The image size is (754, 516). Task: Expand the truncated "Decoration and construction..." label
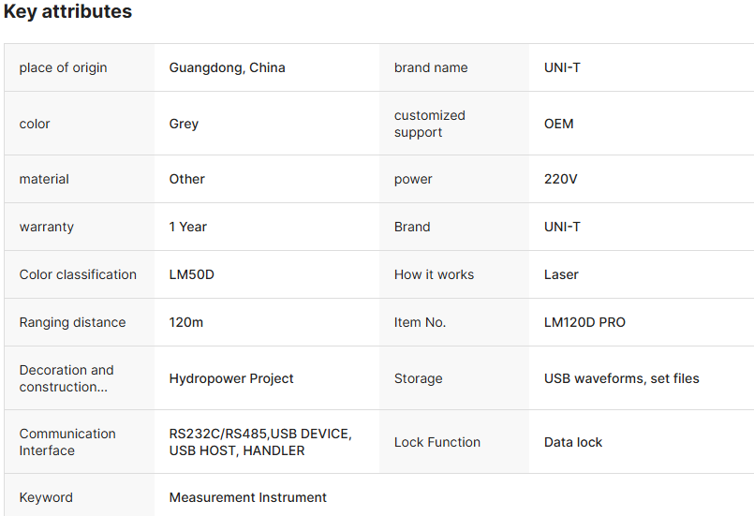click(67, 378)
